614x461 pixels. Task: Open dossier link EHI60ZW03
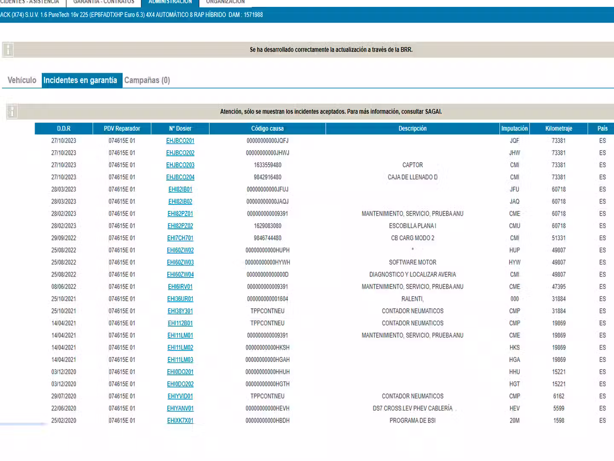click(x=180, y=263)
